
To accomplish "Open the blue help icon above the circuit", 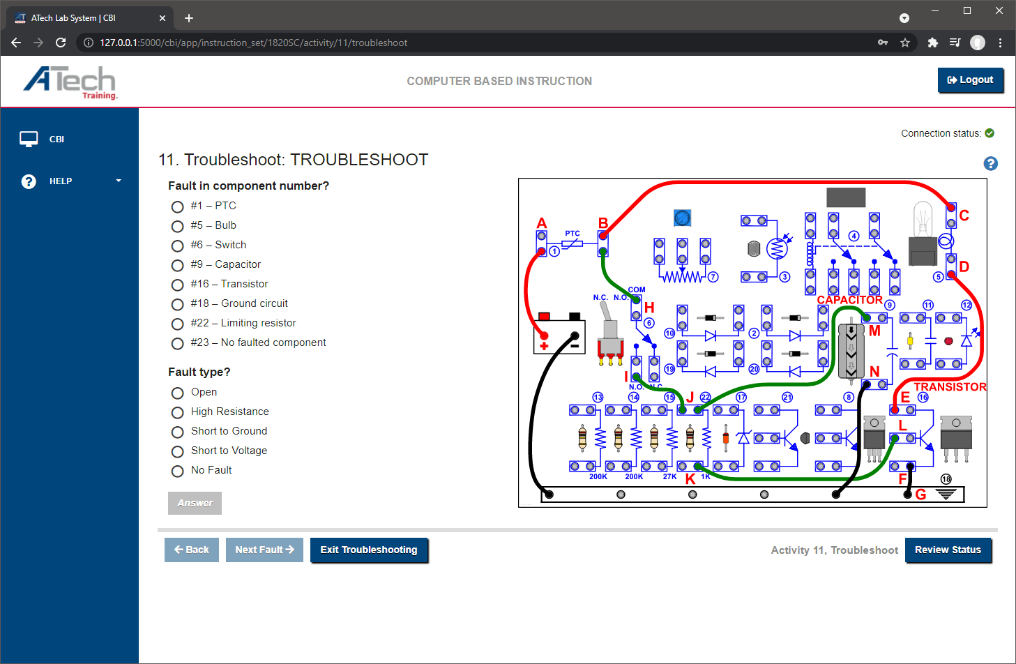I will click(990, 163).
